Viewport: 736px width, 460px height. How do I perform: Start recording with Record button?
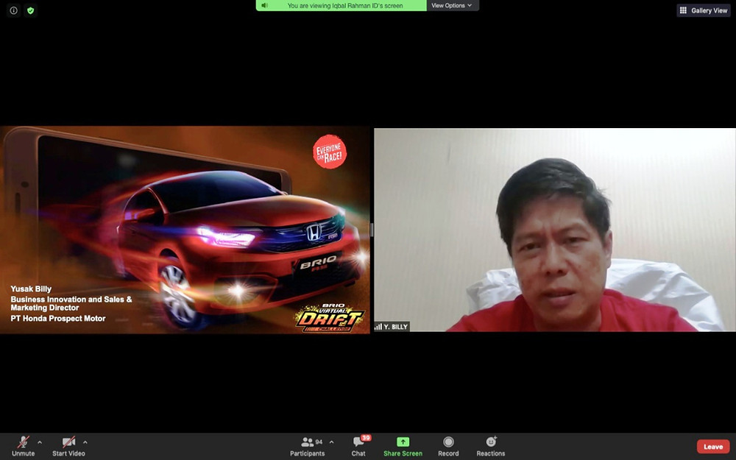coord(448,446)
